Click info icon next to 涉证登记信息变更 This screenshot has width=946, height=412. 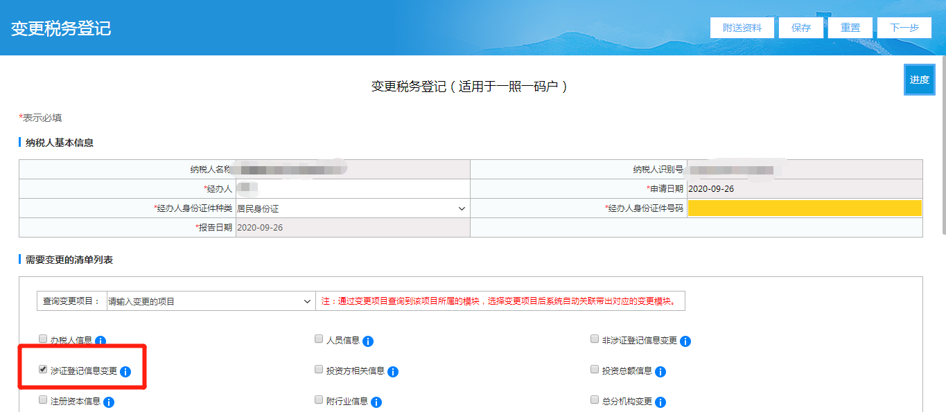[x=125, y=372]
